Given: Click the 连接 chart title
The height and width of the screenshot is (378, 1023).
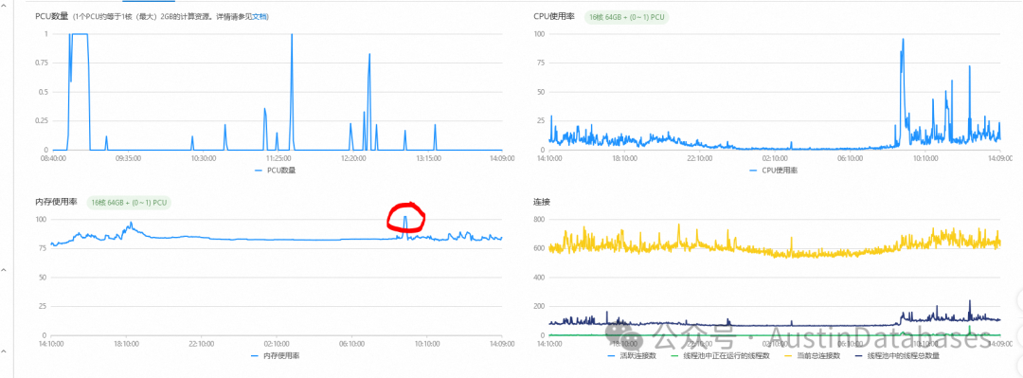Looking at the screenshot, I should pos(542,203).
